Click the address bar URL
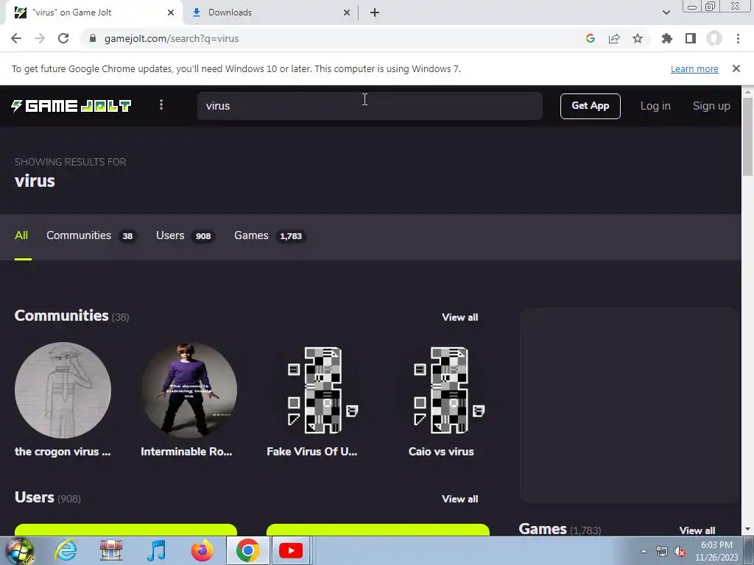754x565 pixels. [171, 38]
